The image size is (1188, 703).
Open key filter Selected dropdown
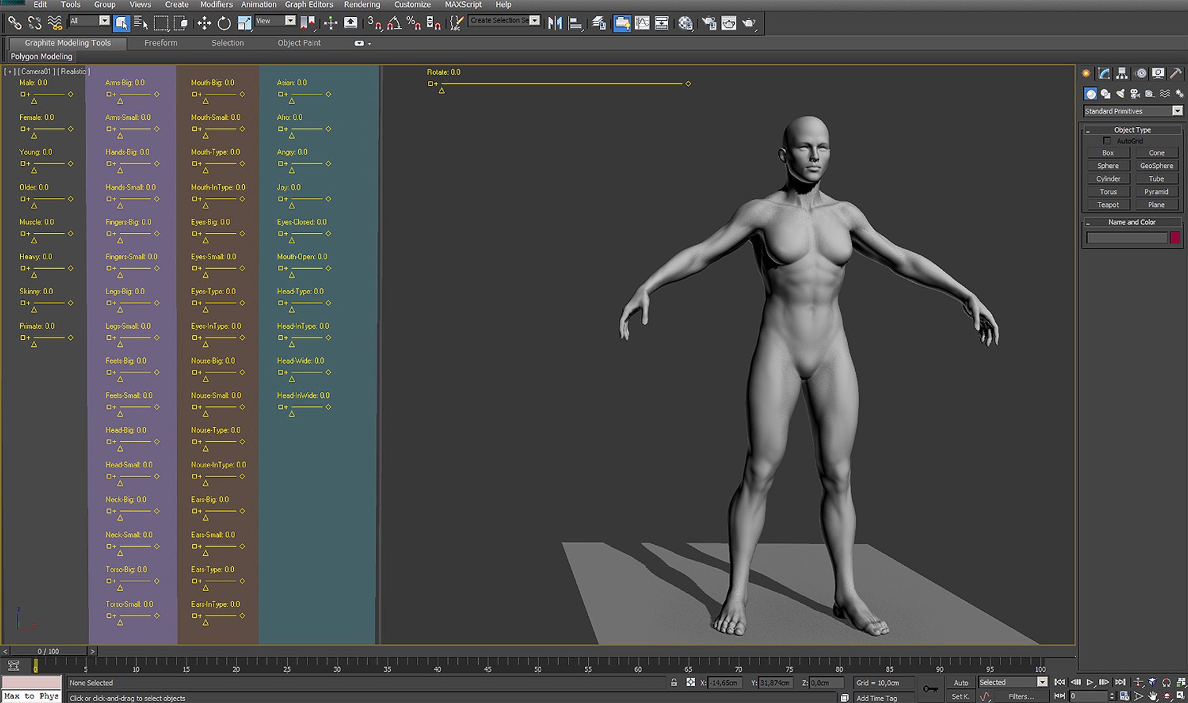(1013, 682)
